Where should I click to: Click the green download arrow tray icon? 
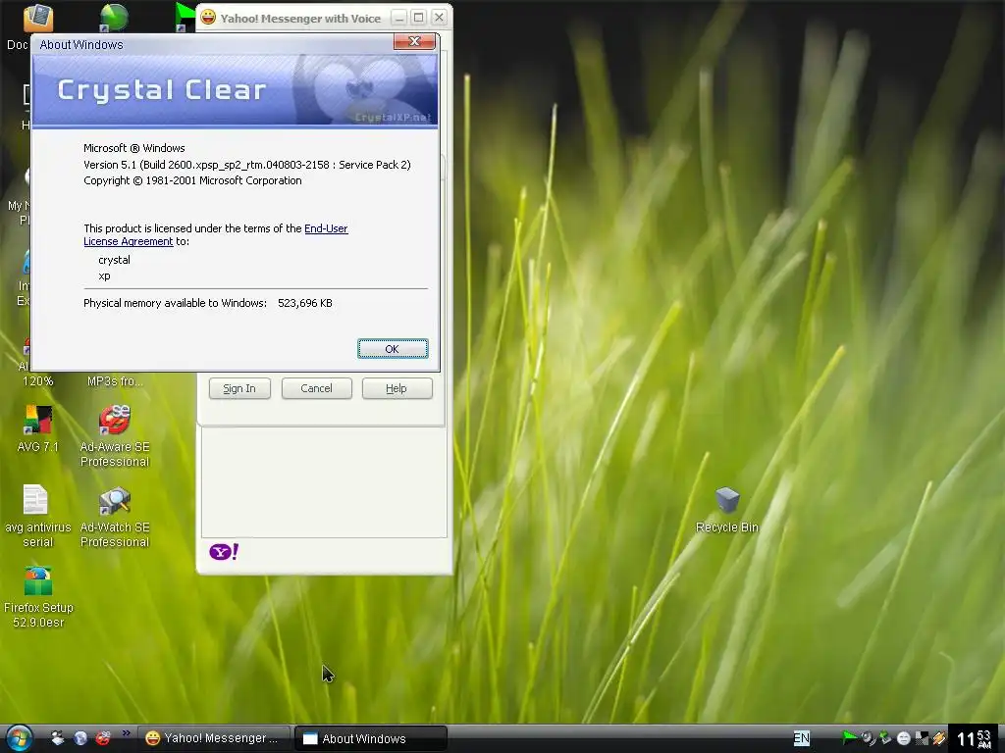pyautogui.click(x=886, y=738)
